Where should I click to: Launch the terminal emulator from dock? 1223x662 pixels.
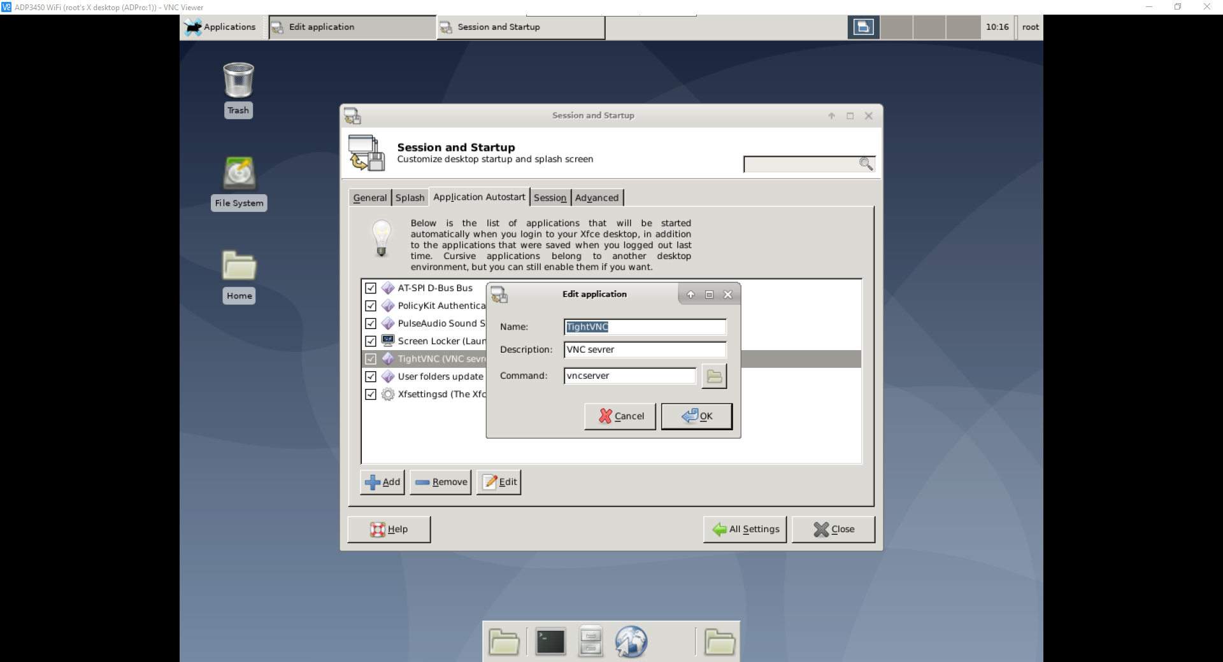550,642
